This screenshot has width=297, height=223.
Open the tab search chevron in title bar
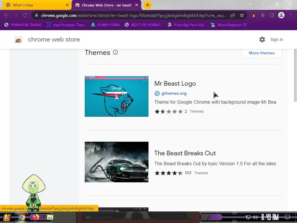250,4
